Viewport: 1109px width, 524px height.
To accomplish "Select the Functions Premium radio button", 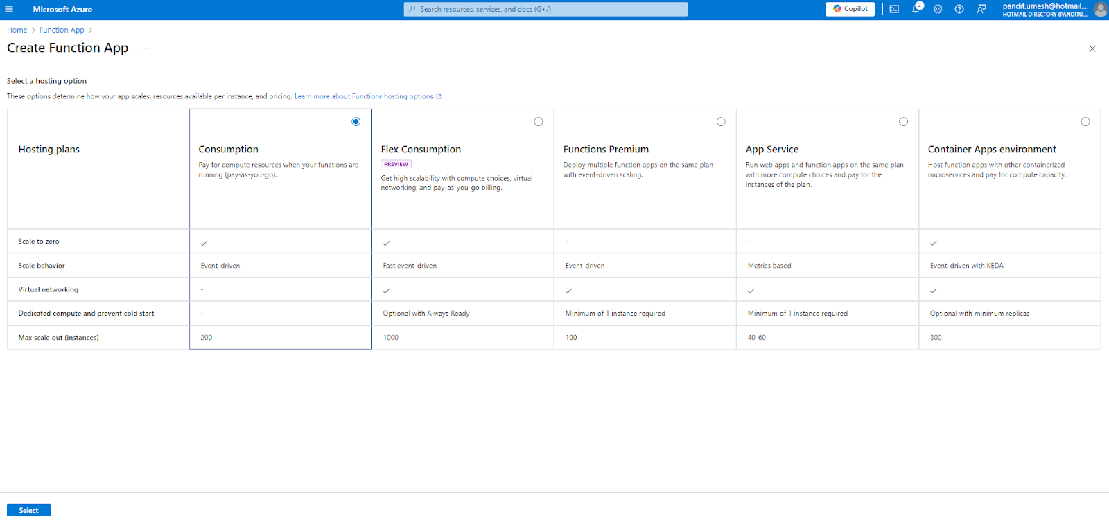I will (721, 122).
